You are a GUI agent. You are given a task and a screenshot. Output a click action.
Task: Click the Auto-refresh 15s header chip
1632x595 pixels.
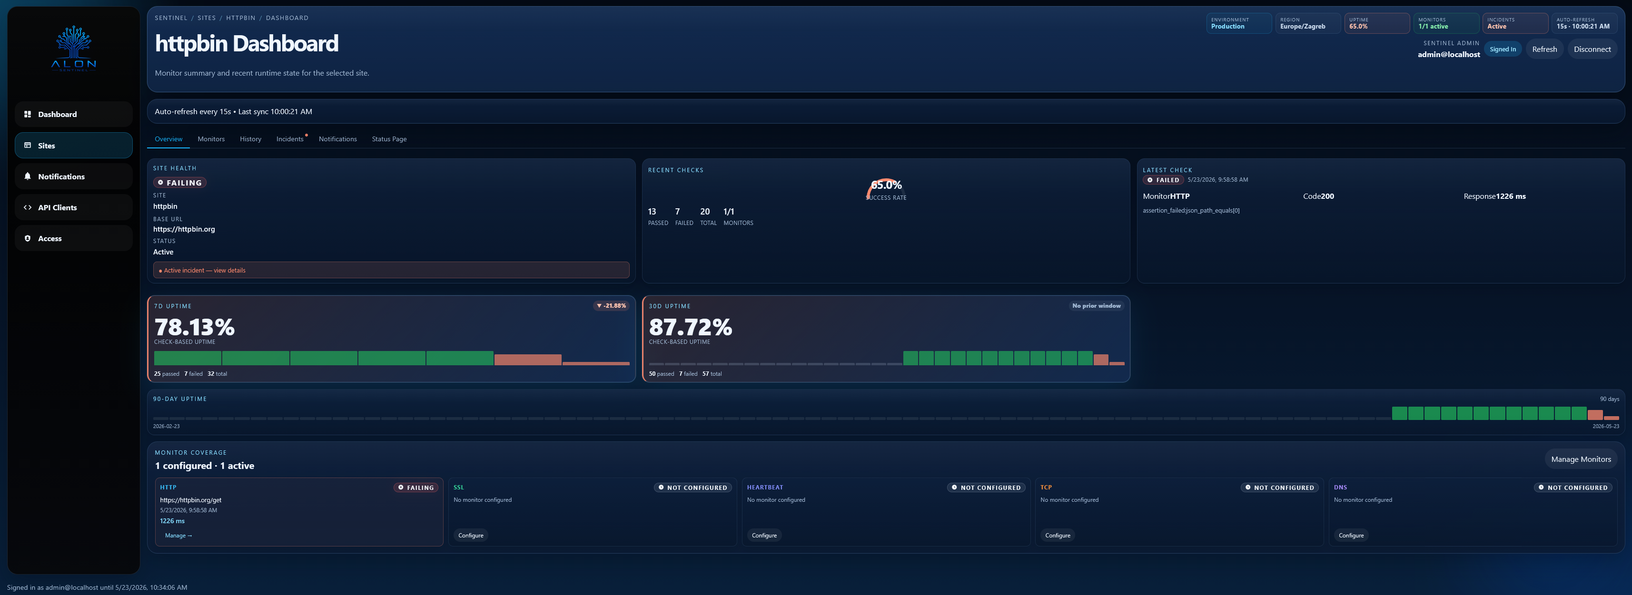(1584, 23)
